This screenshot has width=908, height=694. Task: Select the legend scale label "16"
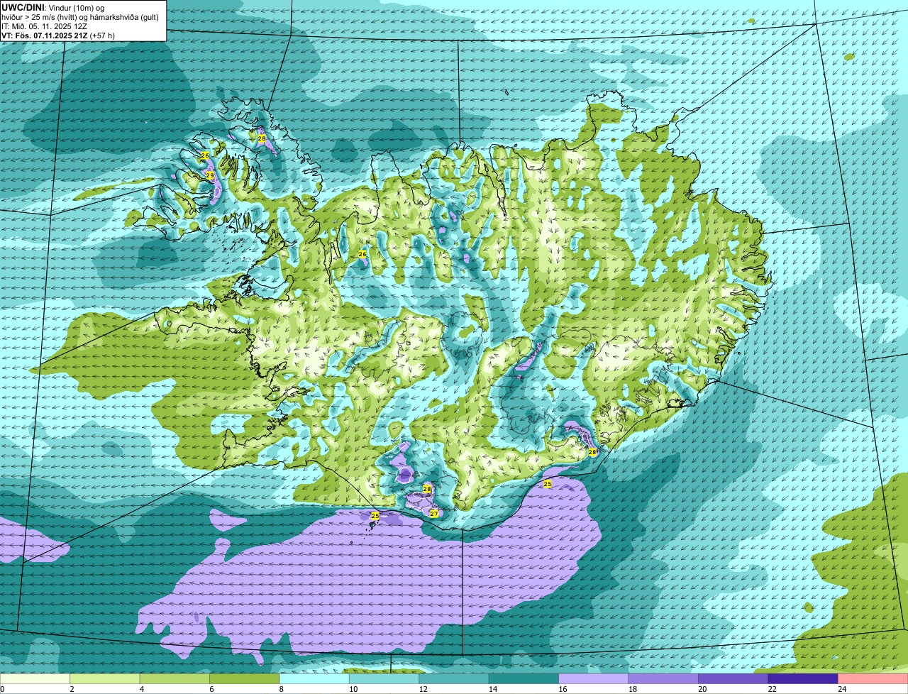pyautogui.click(x=563, y=689)
